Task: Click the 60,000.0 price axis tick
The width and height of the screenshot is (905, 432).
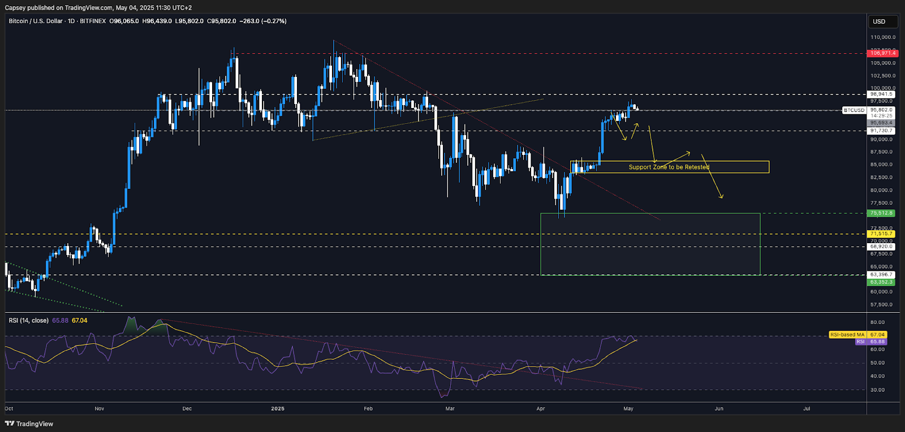Action: pos(882,292)
